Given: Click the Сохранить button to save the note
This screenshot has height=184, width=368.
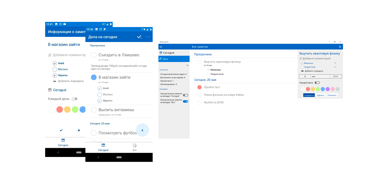Looking at the screenshot, I should click(x=309, y=95).
